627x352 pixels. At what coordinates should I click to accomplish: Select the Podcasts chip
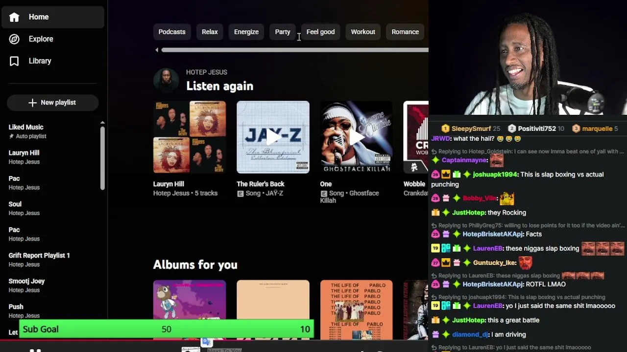(172, 32)
